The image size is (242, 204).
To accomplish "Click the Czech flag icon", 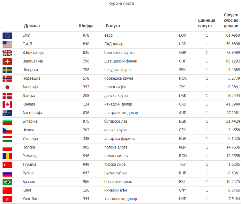I will [7, 130].
